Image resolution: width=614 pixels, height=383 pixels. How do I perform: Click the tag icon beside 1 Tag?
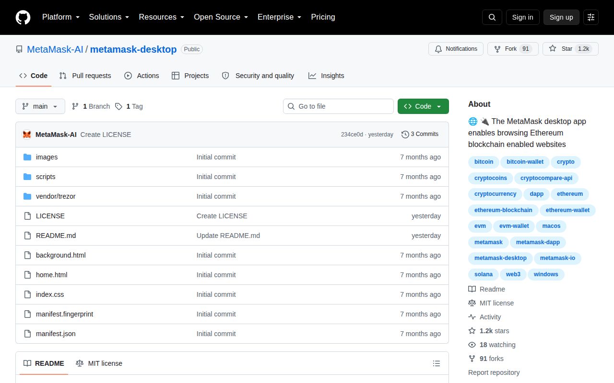click(118, 106)
